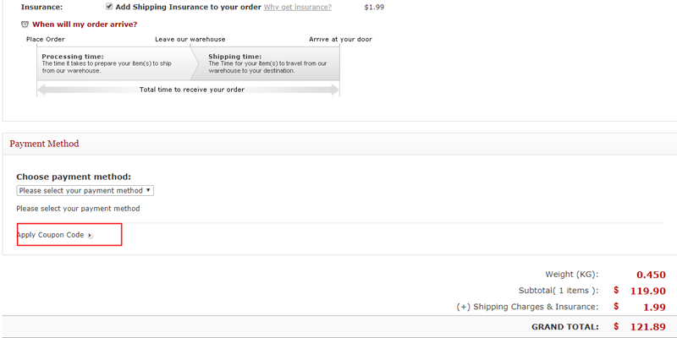This screenshot has height=338, width=677.
Task: Click the Payment Method section header
Action: (x=44, y=144)
